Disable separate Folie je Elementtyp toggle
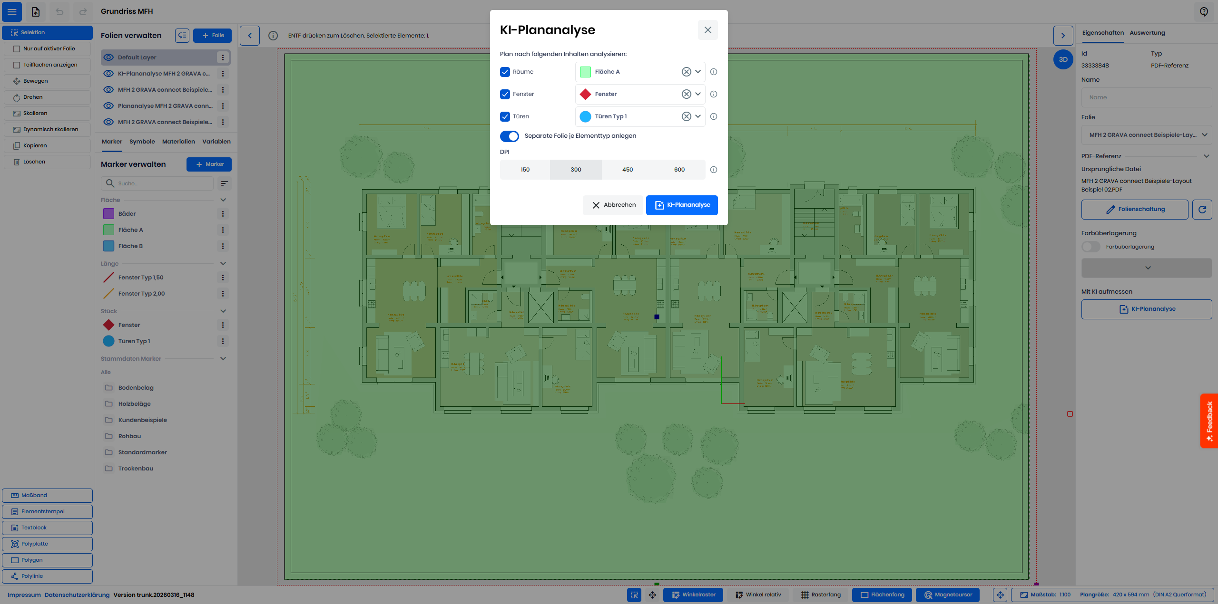Screen dimensions: 1218x604 point(510,136)
